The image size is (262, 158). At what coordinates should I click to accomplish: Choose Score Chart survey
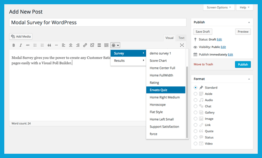[166, 61]
